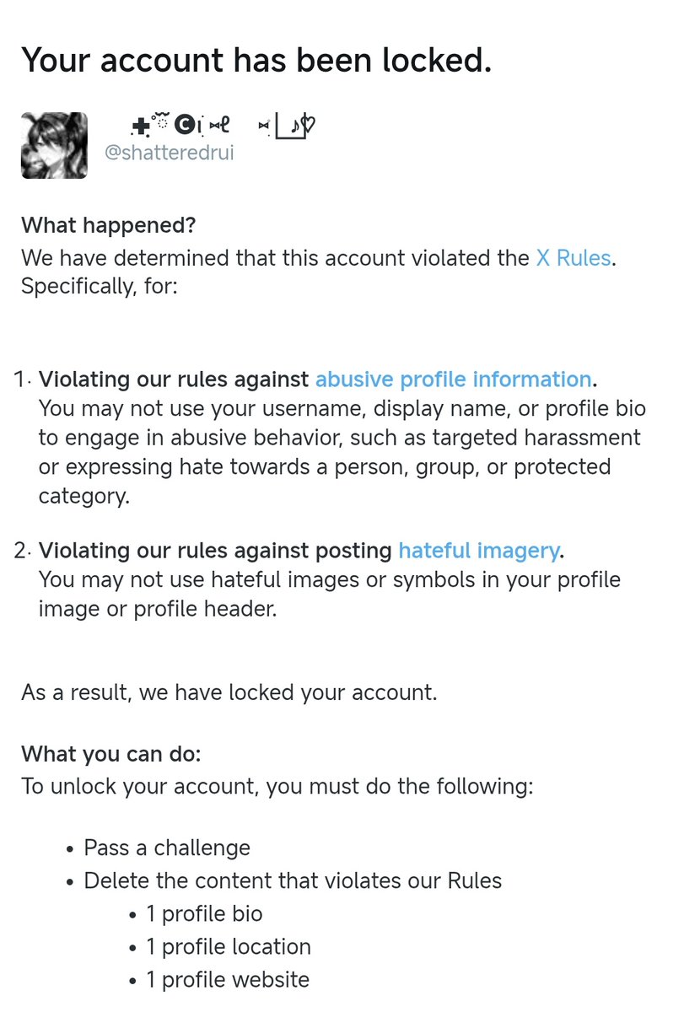Select the '1 profile website' item
The image size is (684, 1012).
coord(227,980)
